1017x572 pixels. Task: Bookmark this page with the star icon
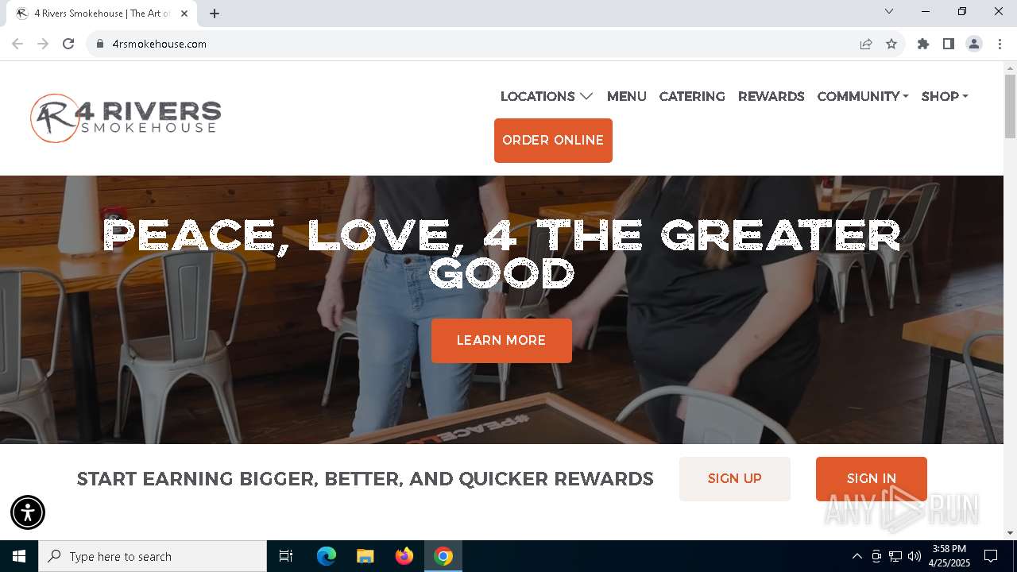click(x=891, y=44)
